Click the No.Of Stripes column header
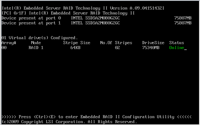Image resolution: width=200 pixels, height=125 pixels. click(116, 43)
